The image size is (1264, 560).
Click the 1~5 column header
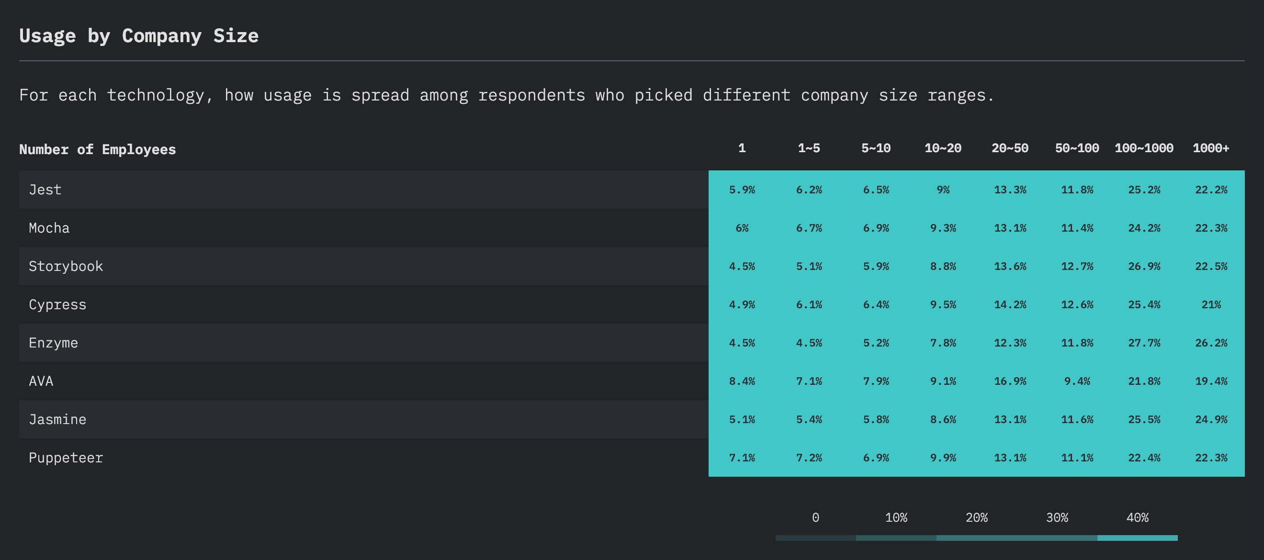(809, 148)
